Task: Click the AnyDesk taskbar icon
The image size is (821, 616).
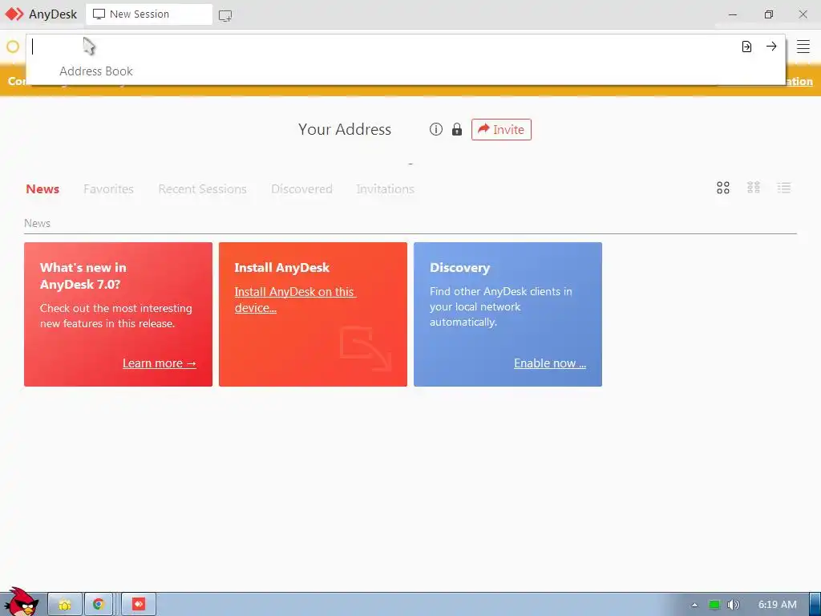Action: (139, 605)
